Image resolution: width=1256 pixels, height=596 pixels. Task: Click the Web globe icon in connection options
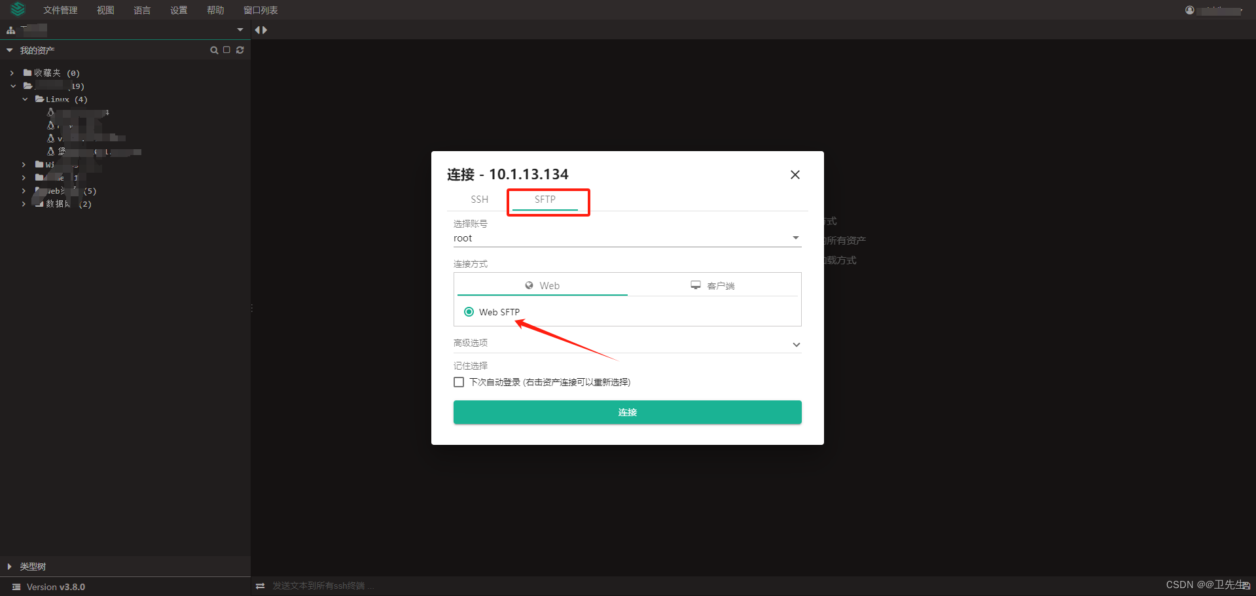(x=529, y=285)
